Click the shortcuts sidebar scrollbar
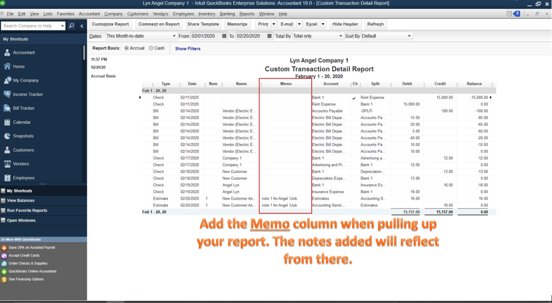Screen dimensions: 552x303 [x=84, y=53]
